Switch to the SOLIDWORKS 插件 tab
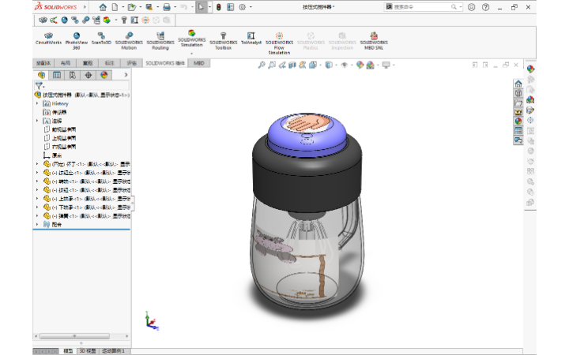The width and height of the screenshot is (569, 355). (165, 62)
